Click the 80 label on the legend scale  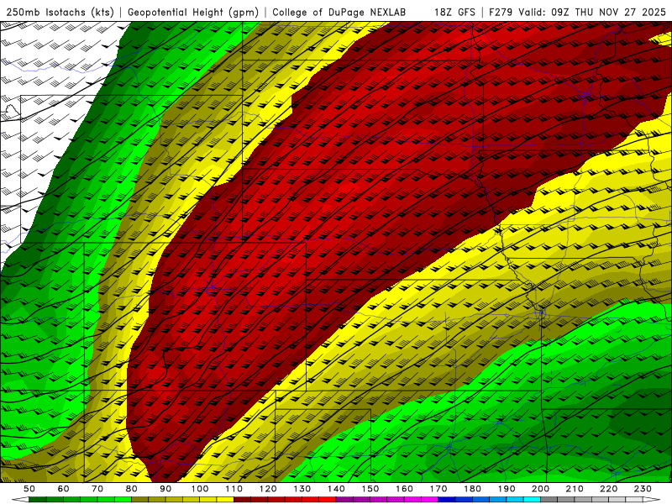pos(132,489)
